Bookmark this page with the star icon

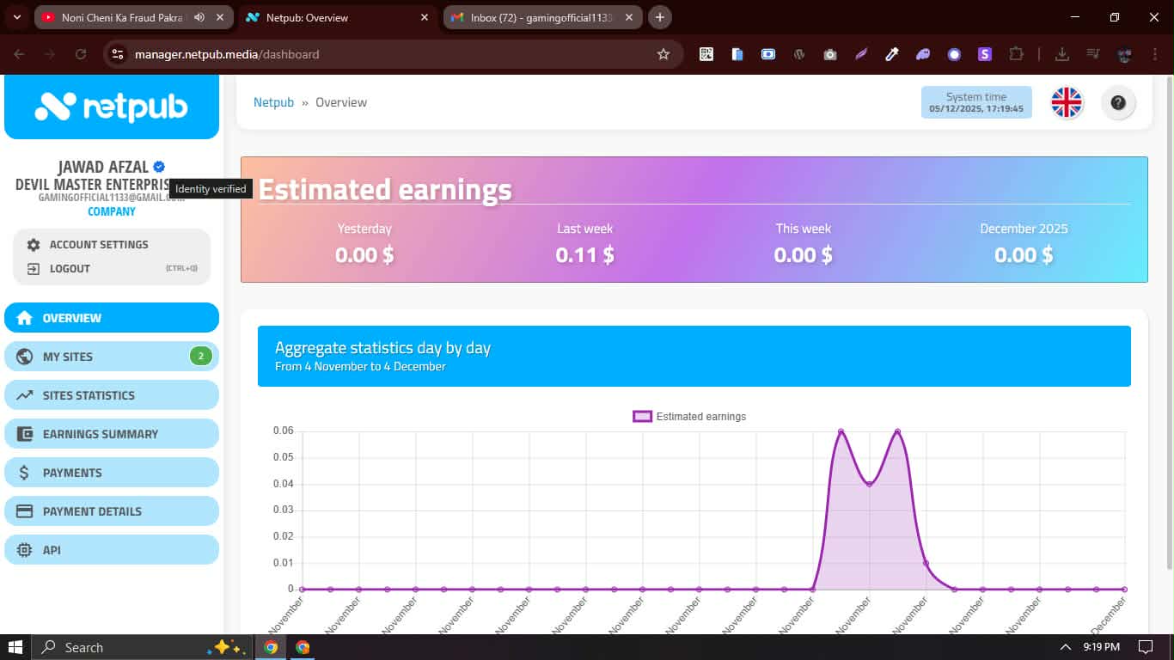663,54
